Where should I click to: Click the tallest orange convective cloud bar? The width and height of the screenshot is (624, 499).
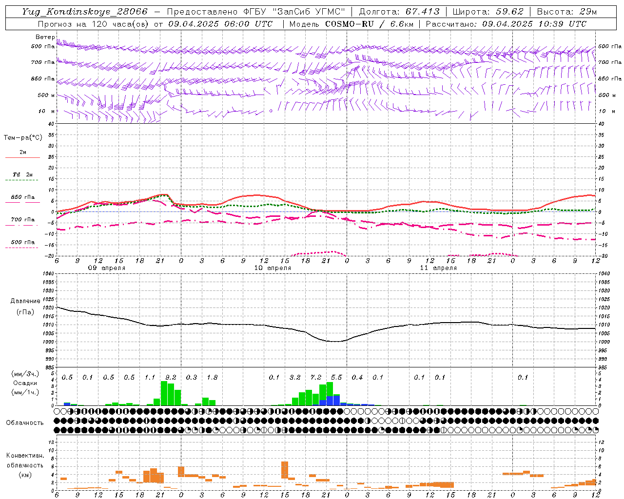[x=285, y=470]
